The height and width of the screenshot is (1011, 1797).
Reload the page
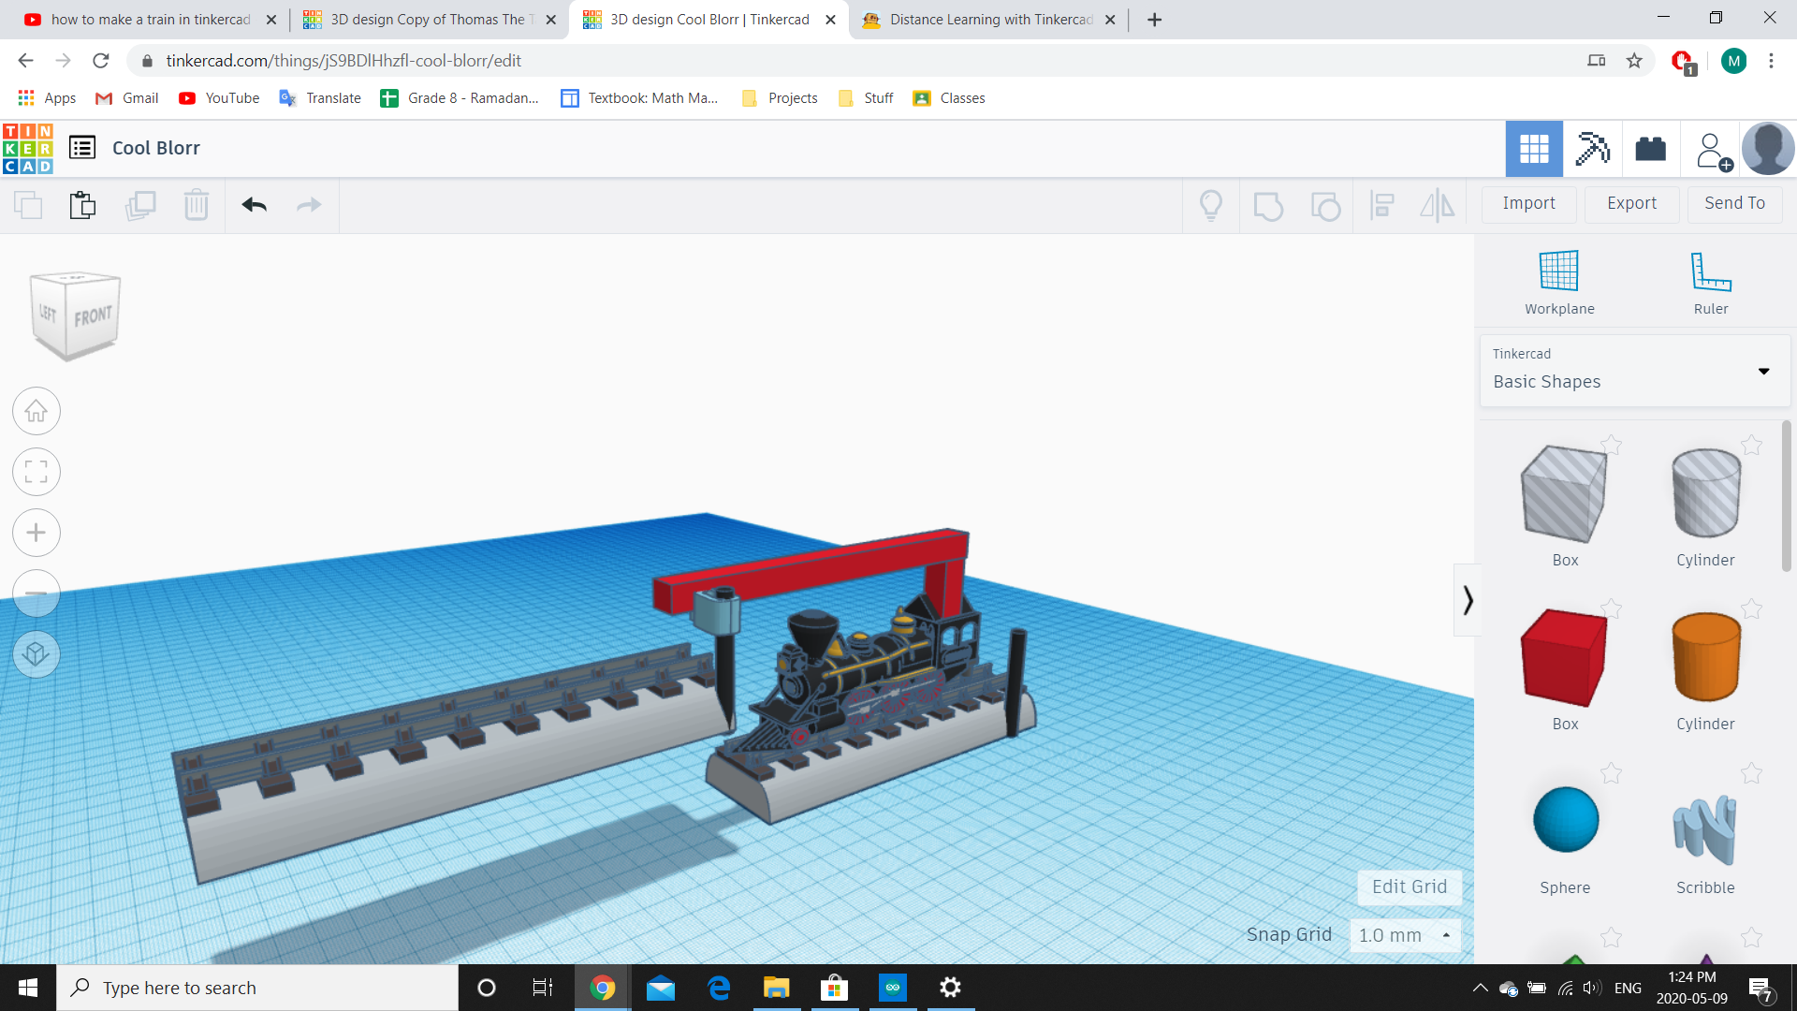[100, 61]
